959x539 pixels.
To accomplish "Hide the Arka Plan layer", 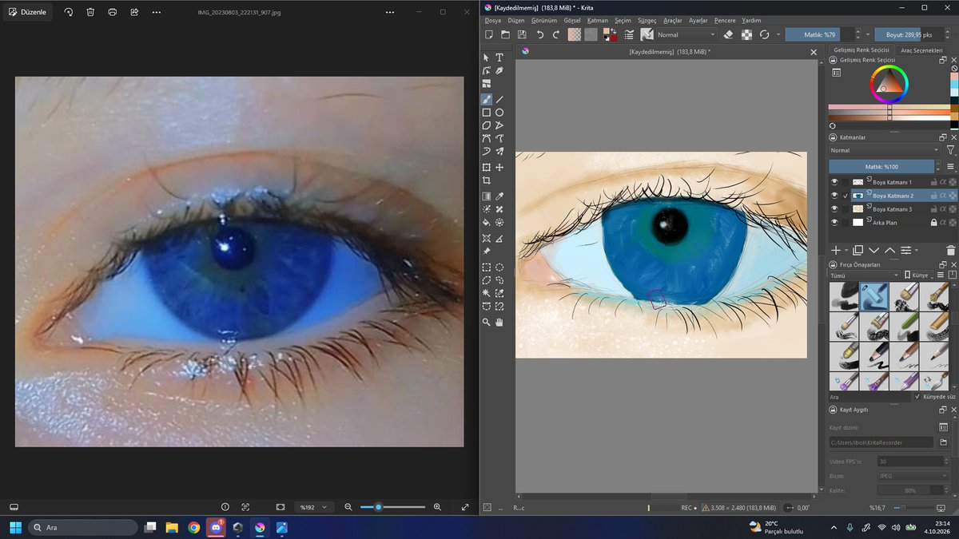I will click(834, 223).
